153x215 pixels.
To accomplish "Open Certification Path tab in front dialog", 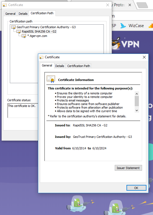I will tap(79, 66).
